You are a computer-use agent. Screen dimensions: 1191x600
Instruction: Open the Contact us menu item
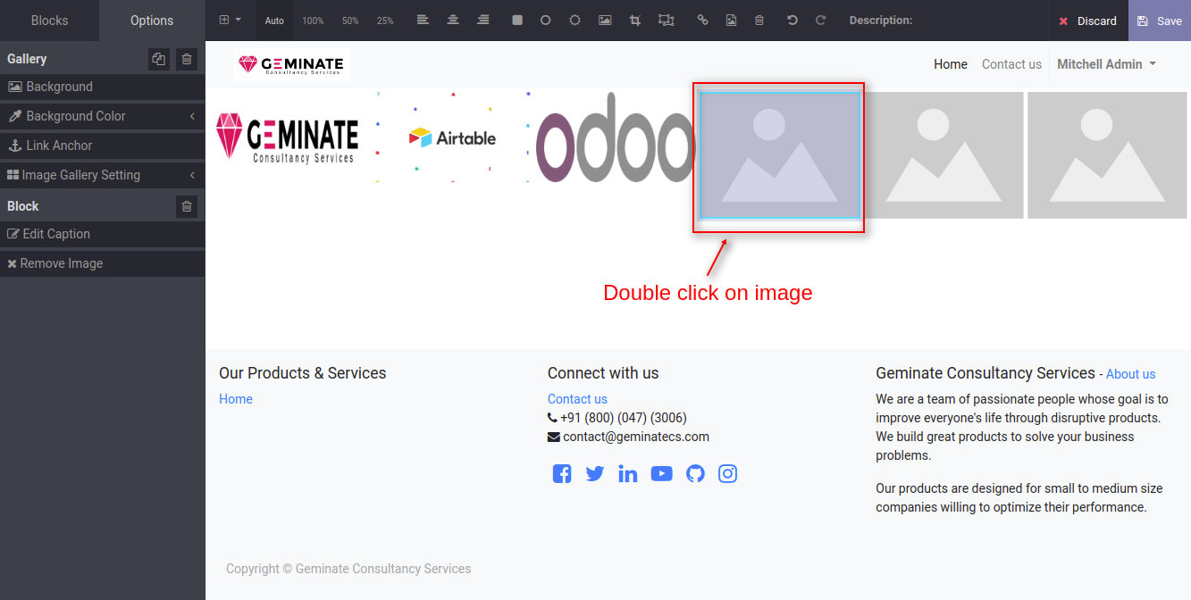(x=1011, y=64)
